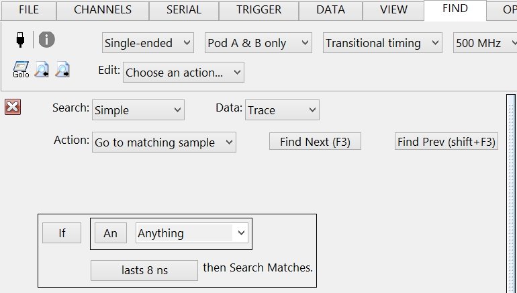Expand the Search type Simple dropdown
This screenshot has width=517, height=293.
138,110
